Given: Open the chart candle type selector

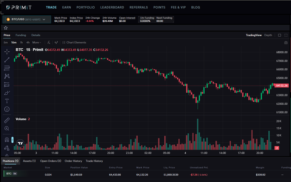Looking at the screenshot, I should click(x=56, y=42).
